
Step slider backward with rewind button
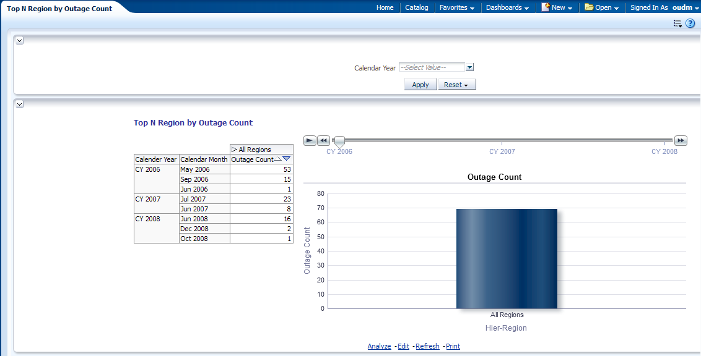click(x=323, y=140)
